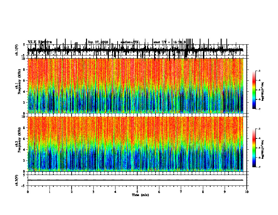Click the time-axis tick label "4"
Screen dimensions: 278x215
pos(115,192)
